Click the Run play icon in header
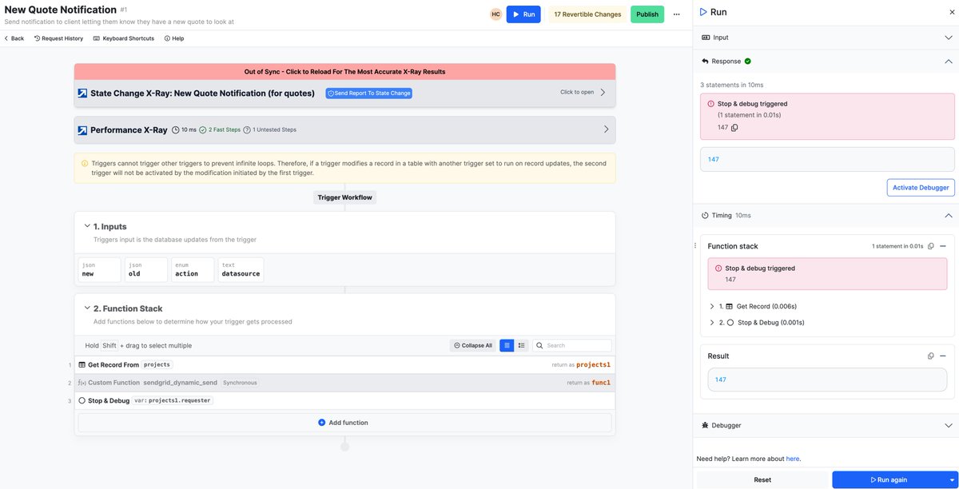The height and width of the screenshot is (489, 959). pyautogui.click(x=515, y=14)
